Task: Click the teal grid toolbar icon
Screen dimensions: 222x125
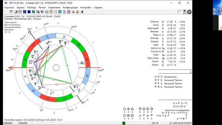Action: [x=33, y=12]
